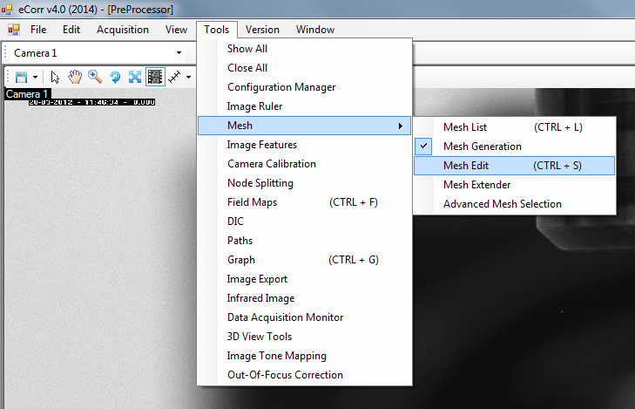Choose Close All from Tools menu
635x409 pixels.
click(304, 68)
